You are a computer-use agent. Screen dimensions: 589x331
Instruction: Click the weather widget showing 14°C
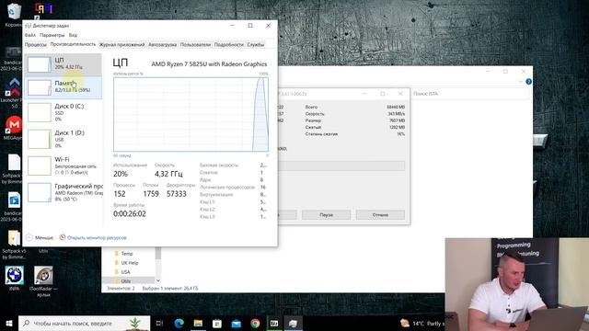click(422, 323)
